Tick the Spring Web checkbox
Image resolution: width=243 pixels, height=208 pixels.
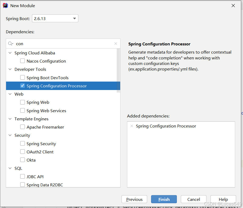click(22, 102)
